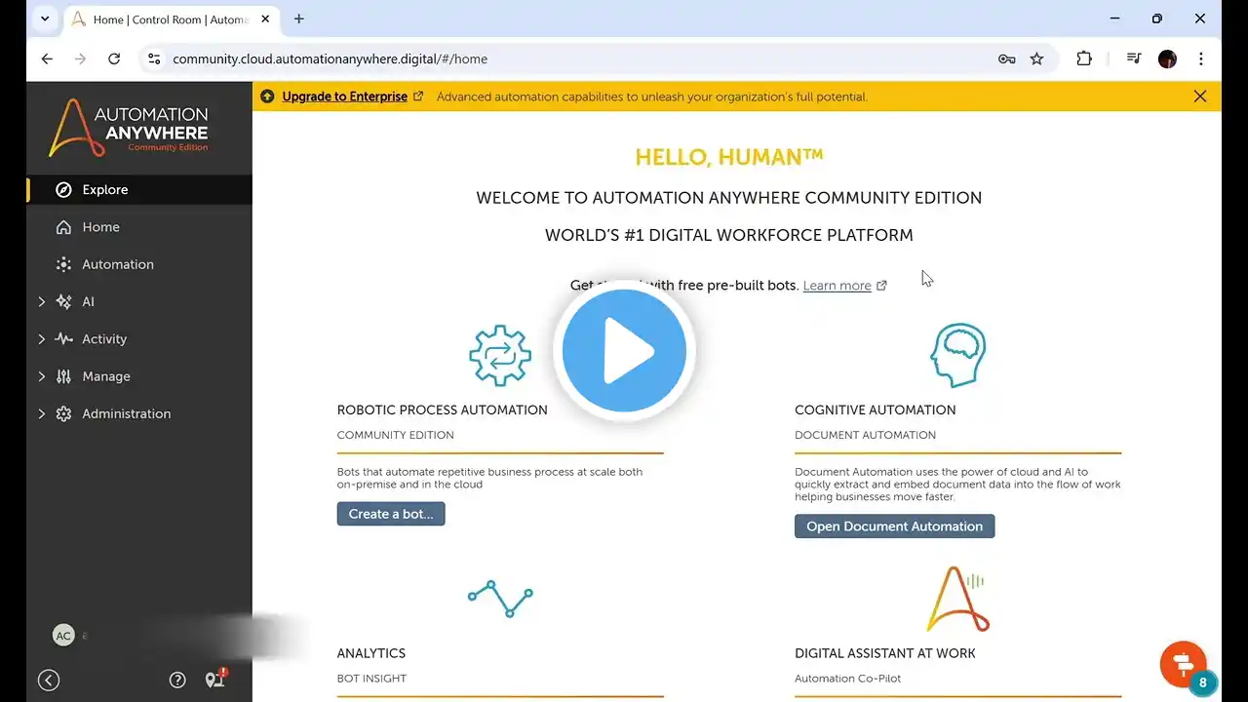Click the teal notification badge showing 8

coord(1203,682)
